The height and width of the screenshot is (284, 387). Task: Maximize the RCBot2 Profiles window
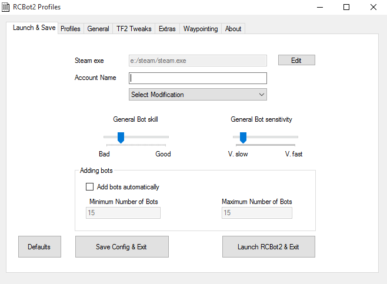click(x=346, y=7)
